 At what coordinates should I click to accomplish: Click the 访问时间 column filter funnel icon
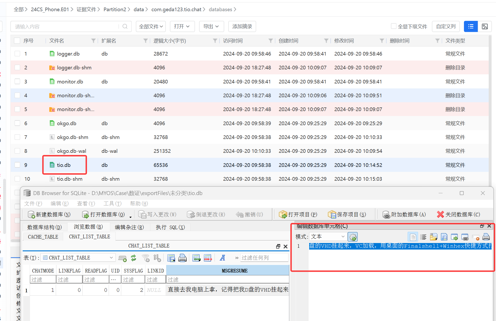point(271,41)
